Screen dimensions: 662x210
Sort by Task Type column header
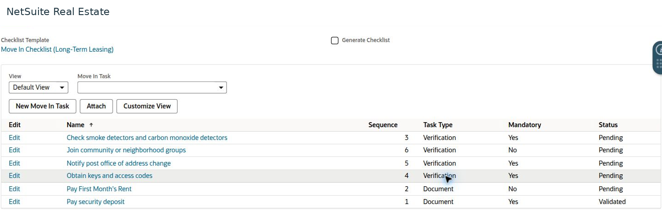pos(438,125)
